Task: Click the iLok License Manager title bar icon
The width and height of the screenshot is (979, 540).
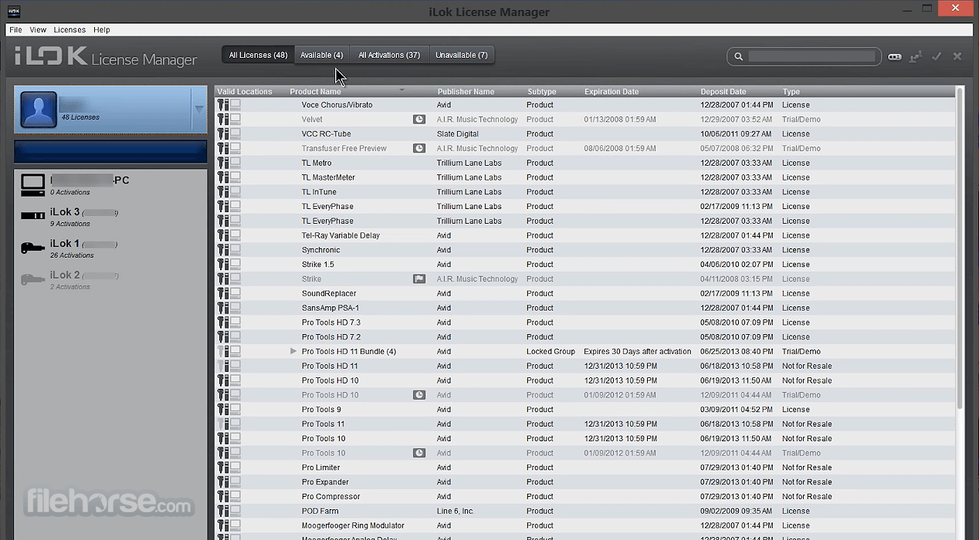Action: pos(14,11)
